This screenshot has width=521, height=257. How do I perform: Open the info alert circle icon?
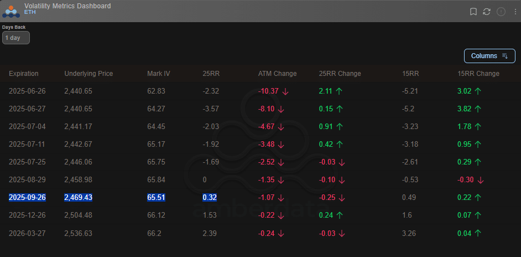(x=501, y=12)
